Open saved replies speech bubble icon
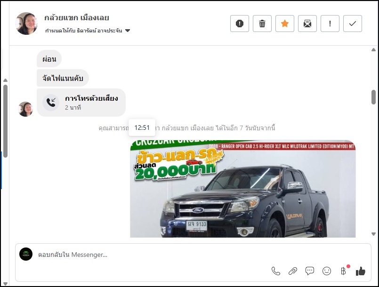Viewport: 379px width, 287px height. tap(310, 271)
